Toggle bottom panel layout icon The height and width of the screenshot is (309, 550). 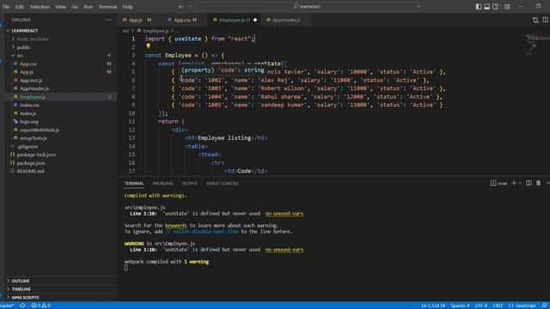pos(487,6)
